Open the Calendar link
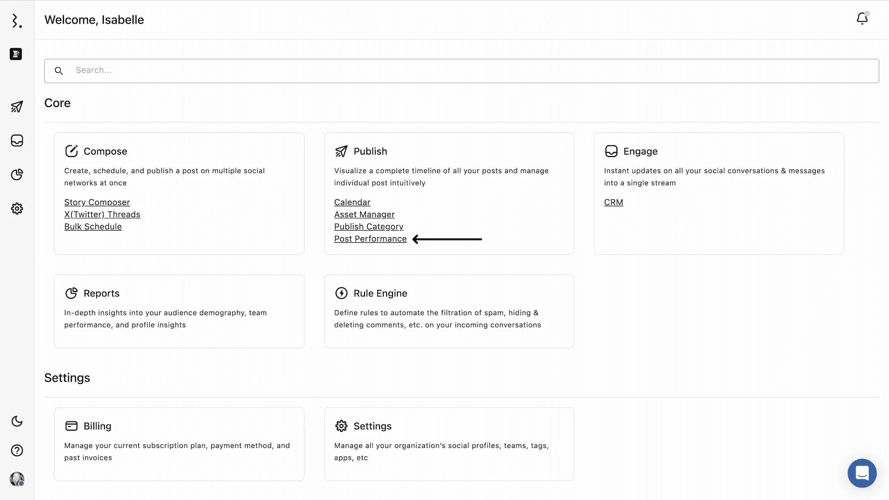 (x=352, y=202)
